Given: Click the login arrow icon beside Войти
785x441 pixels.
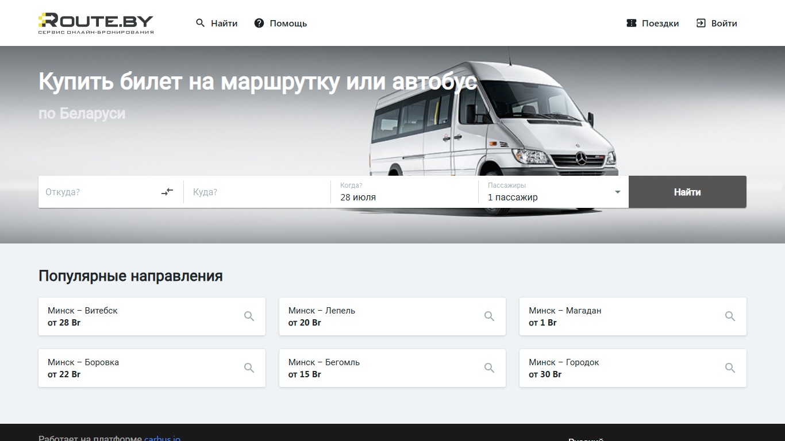Looking at the screenshot, I should coord(701,23).
